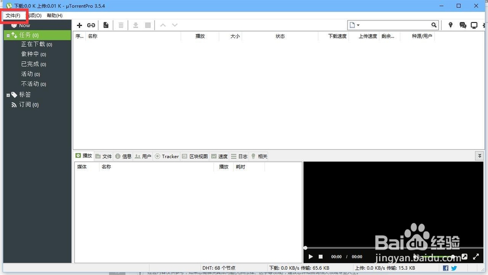The width and height of the screenshot is (488, 275).
Task: Click the Create New Torrent file icon
Action: point(106,25)
